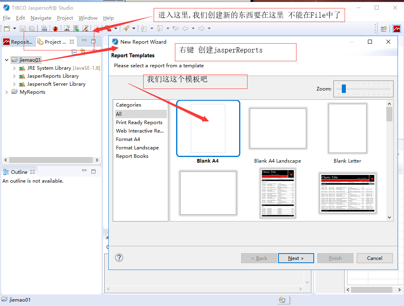Click the binary 010 toolbar icon
The image size is (404, 306).
click(44, 28)
